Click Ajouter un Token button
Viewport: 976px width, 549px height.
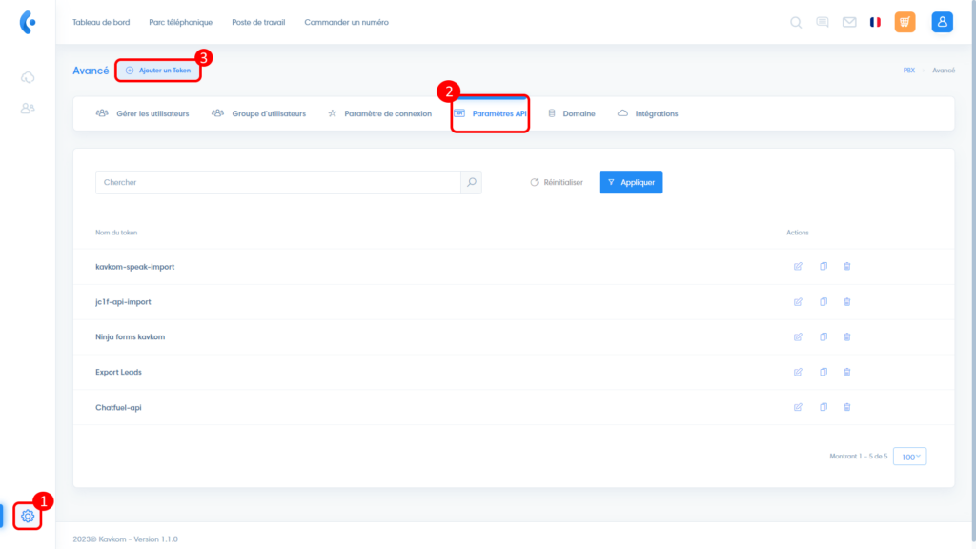coord(158,71)
